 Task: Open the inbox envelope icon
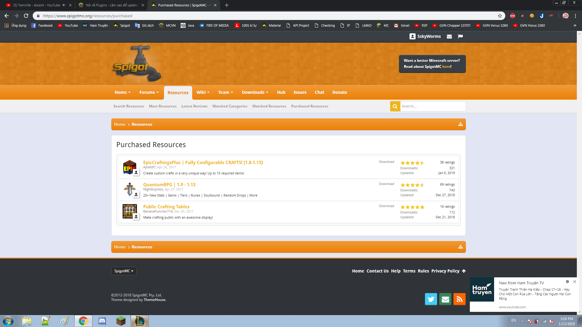pyautogui.click(x=449, y=36)
